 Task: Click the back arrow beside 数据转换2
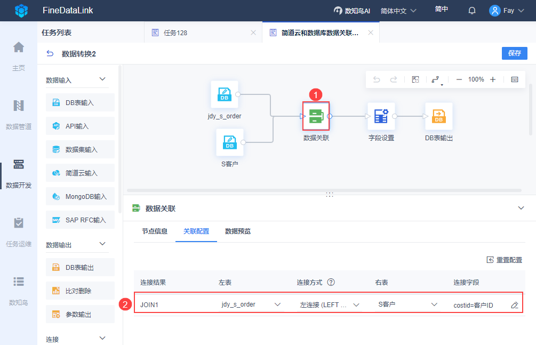pos(50,54)
